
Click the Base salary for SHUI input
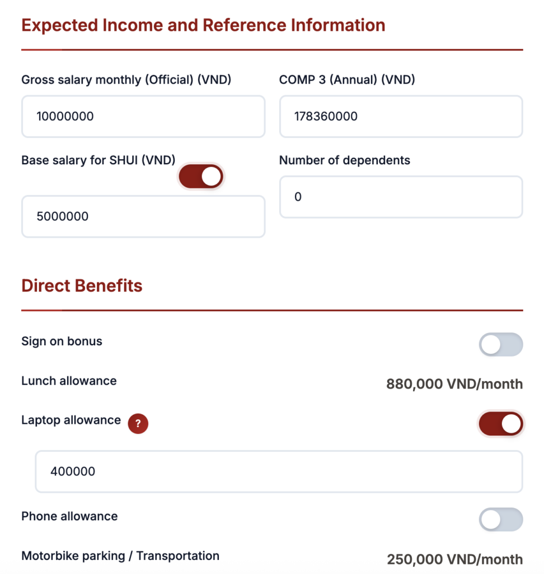coord(143,216)
